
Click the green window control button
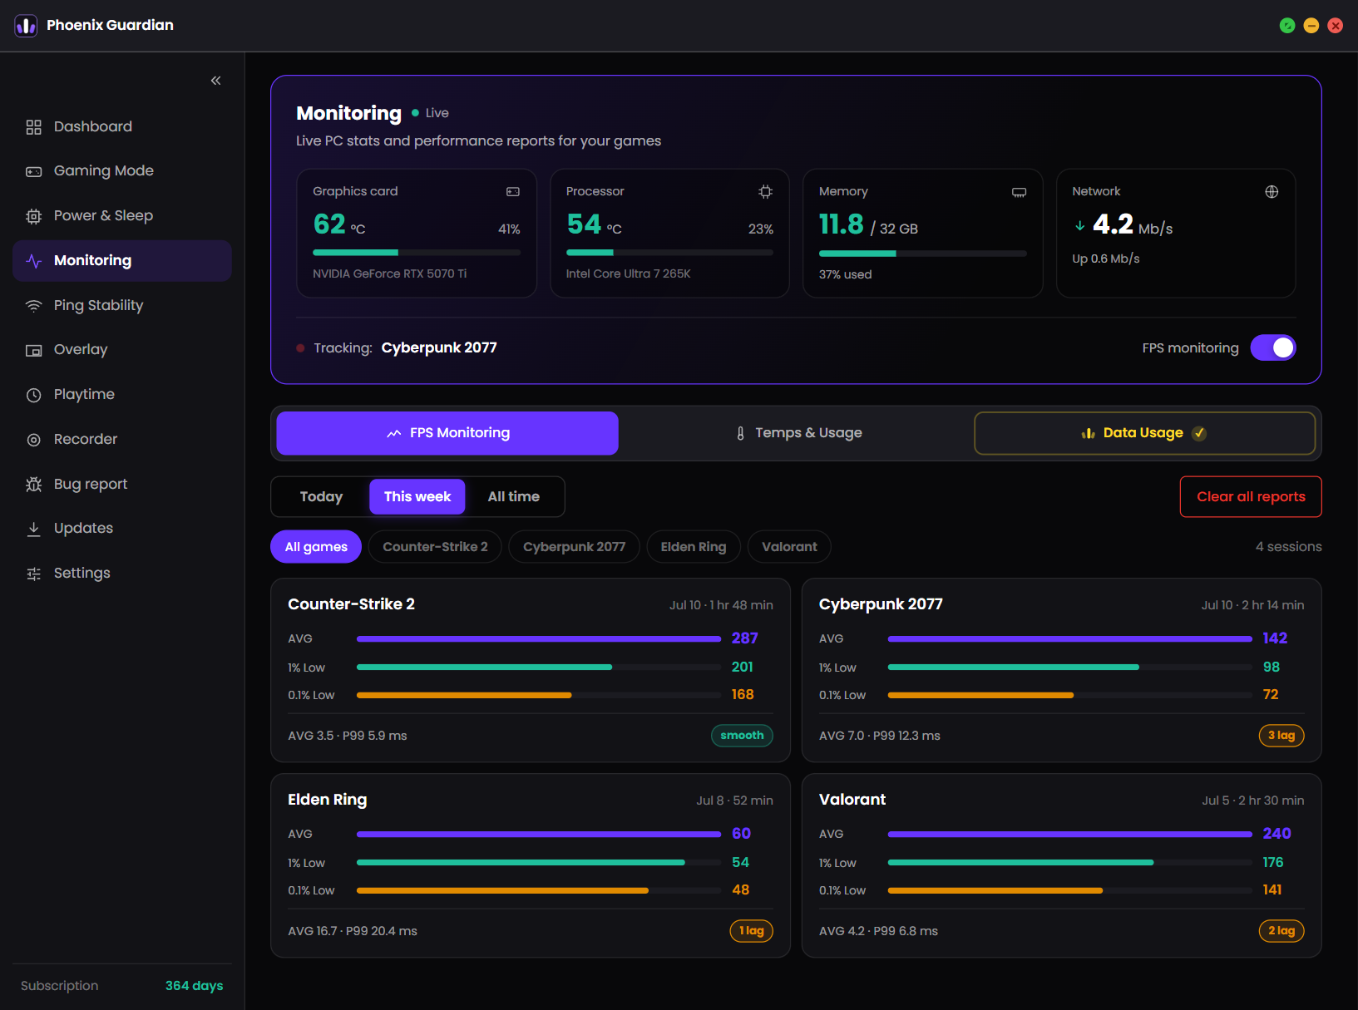[x=1287, y=26]
